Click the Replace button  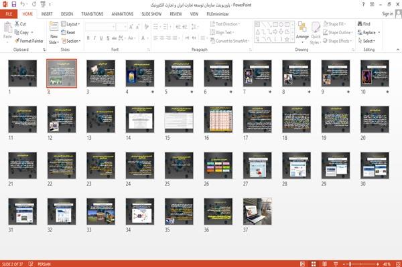tap(369, 33)
